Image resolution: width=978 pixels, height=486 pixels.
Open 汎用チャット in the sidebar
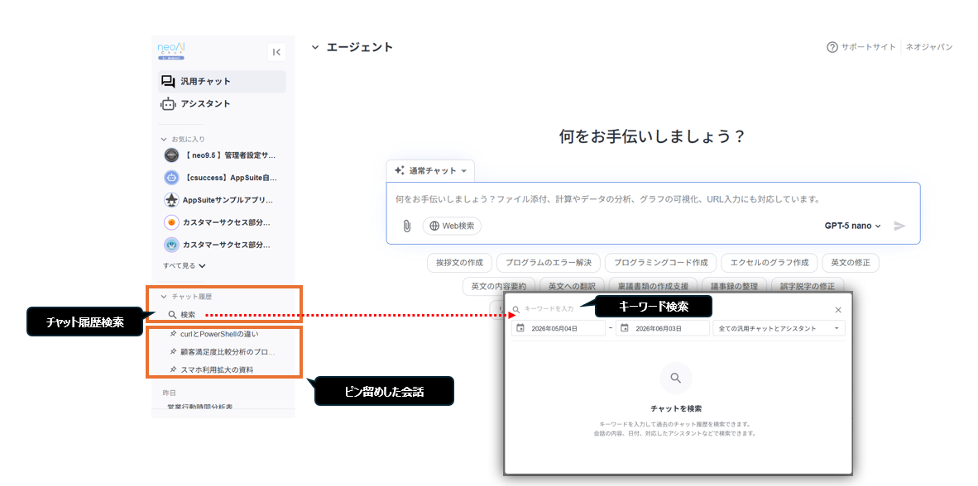222,82
